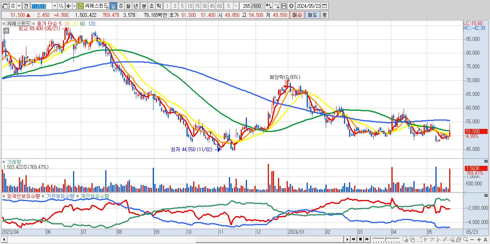Select the 틱 tick period button
Image resolution: width=490 pixels, height=244 pixels.
tap(159, 6)
